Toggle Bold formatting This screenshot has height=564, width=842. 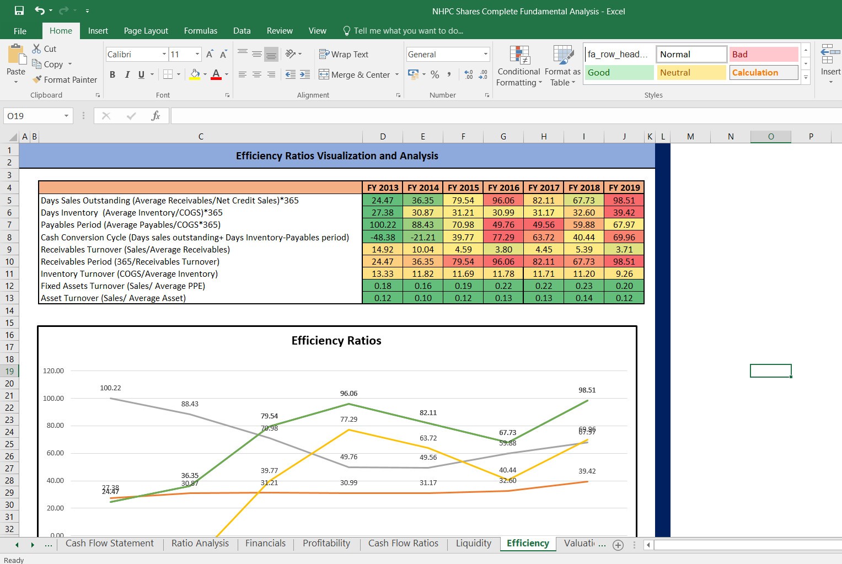[112, 74]
